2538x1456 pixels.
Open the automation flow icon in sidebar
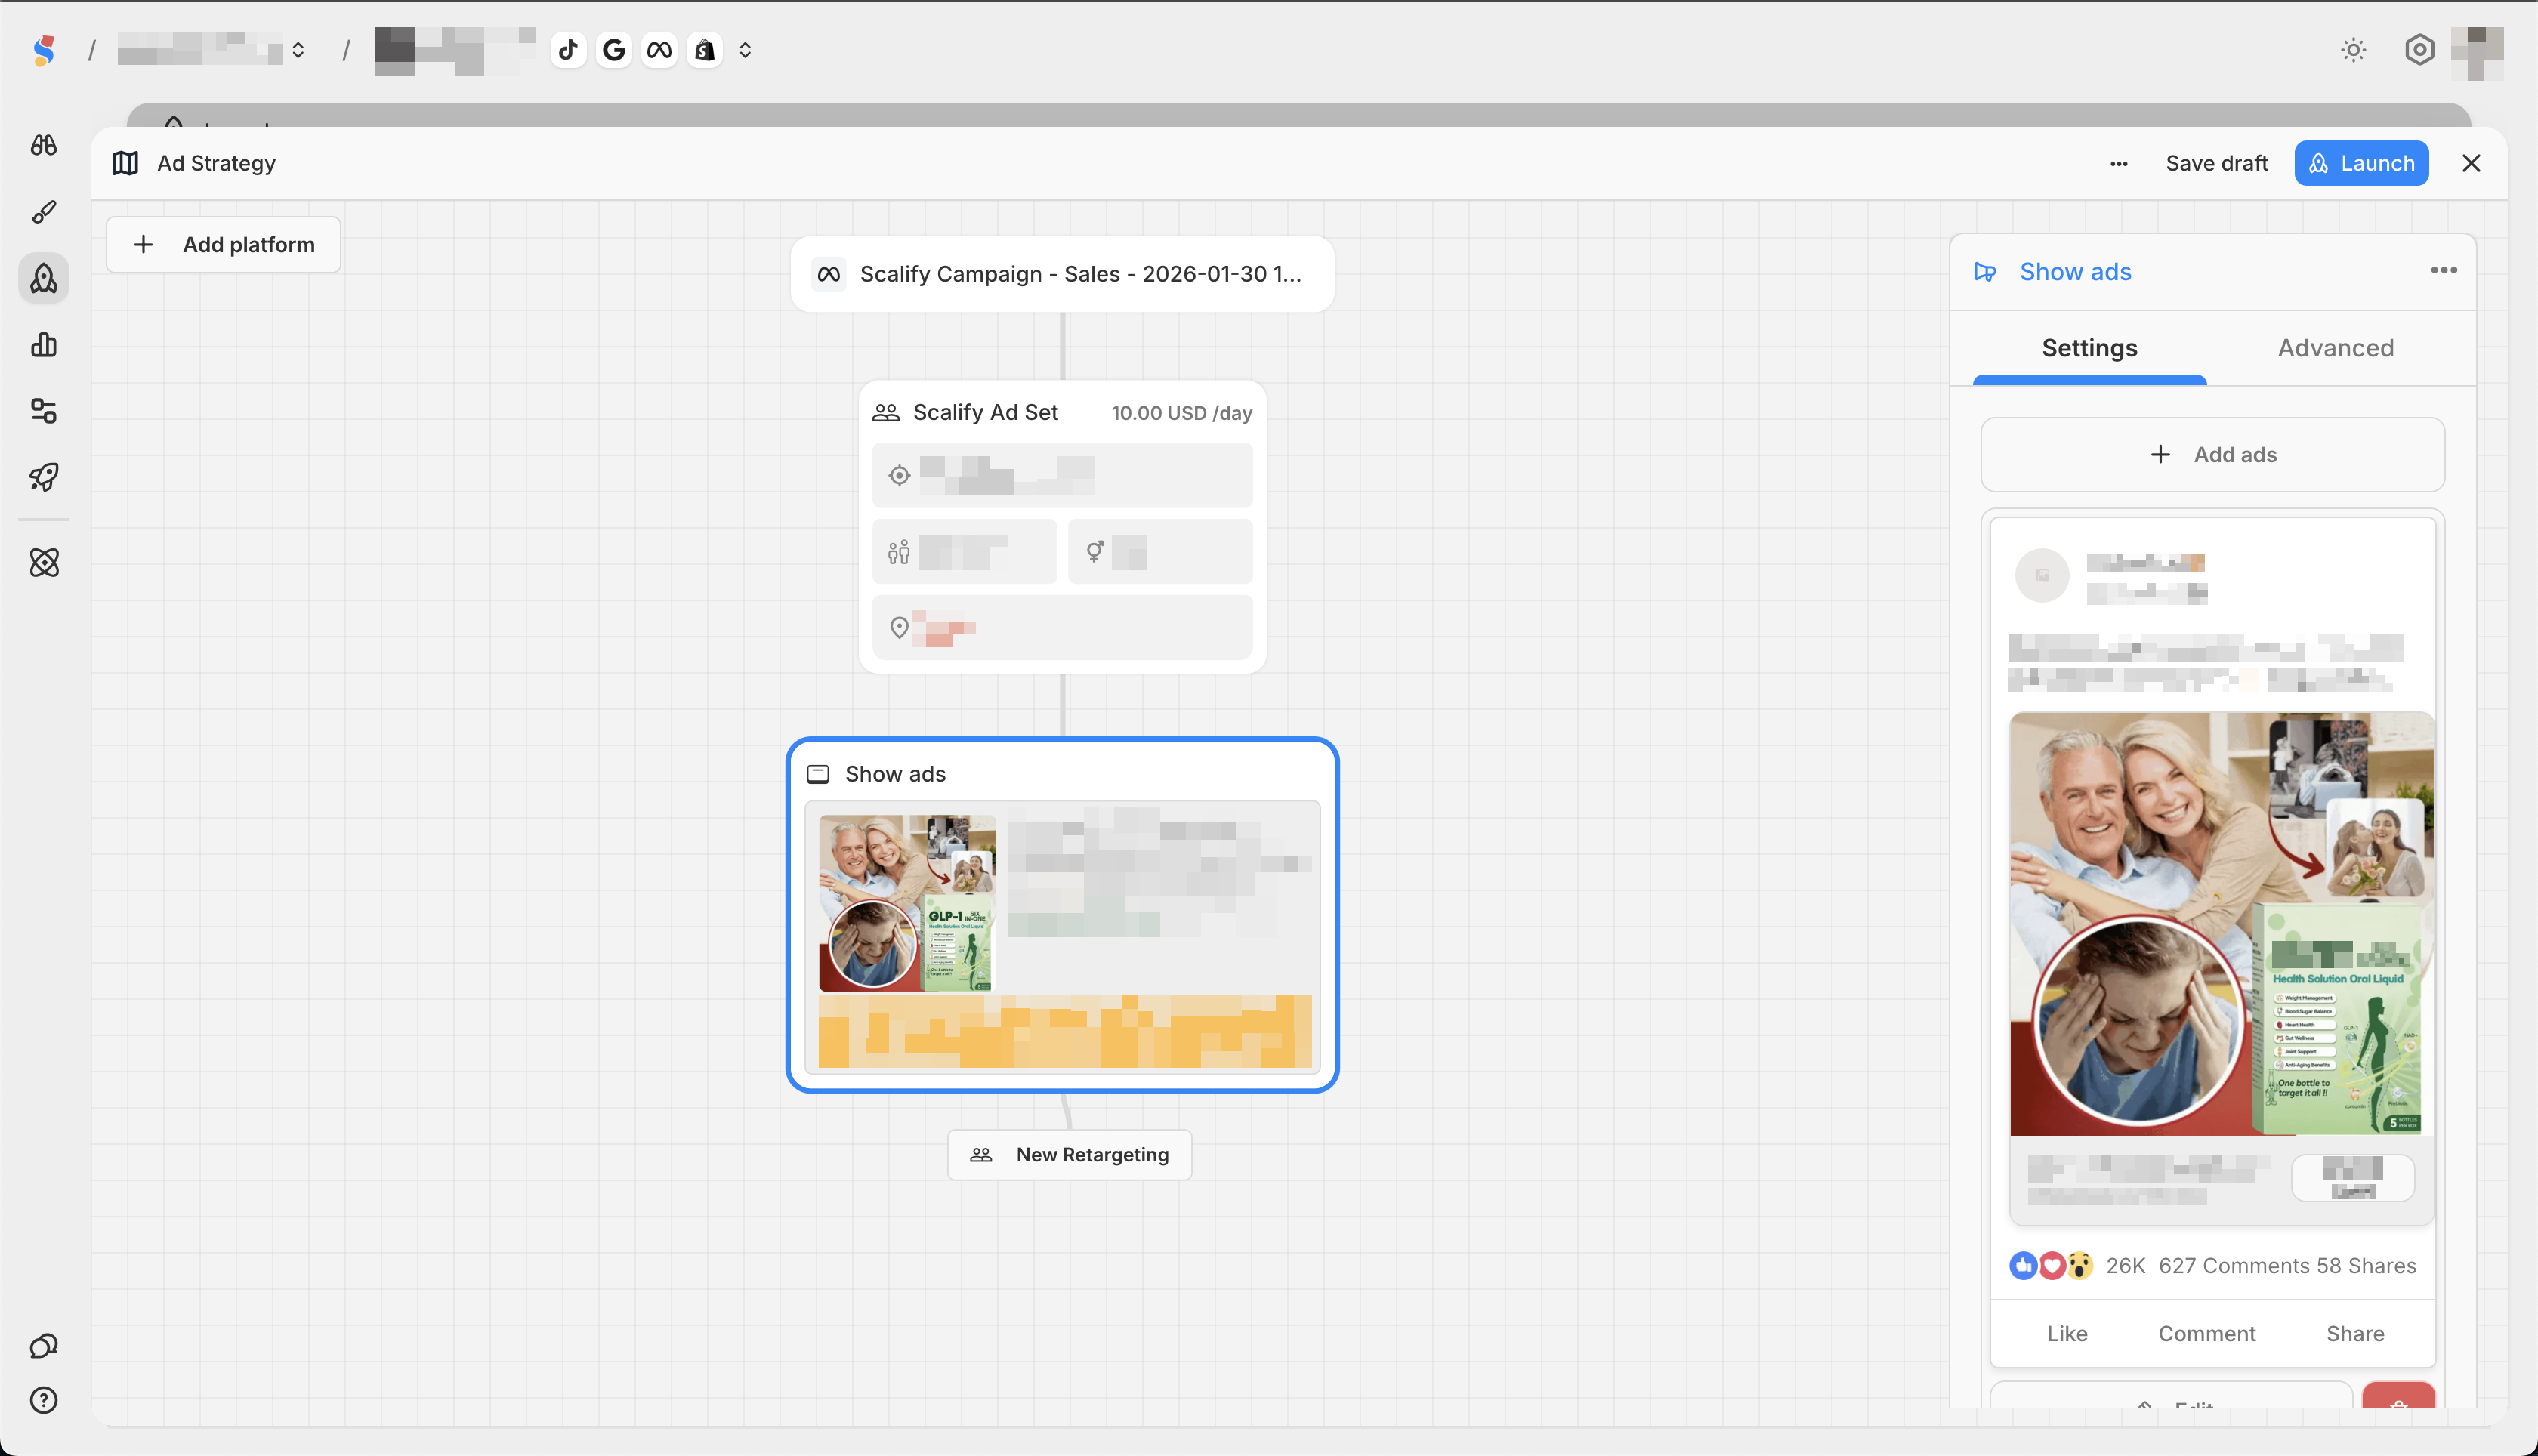(x=44, y=411)
